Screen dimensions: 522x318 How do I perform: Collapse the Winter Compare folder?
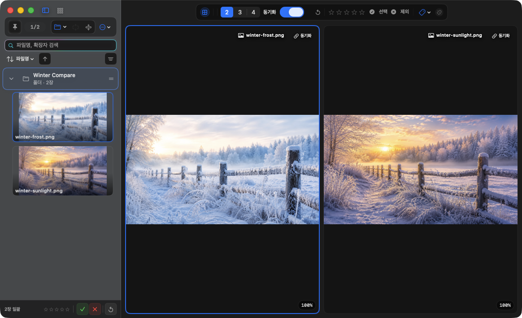tap(11, 79)
